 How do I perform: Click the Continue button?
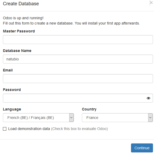[142, 148]
